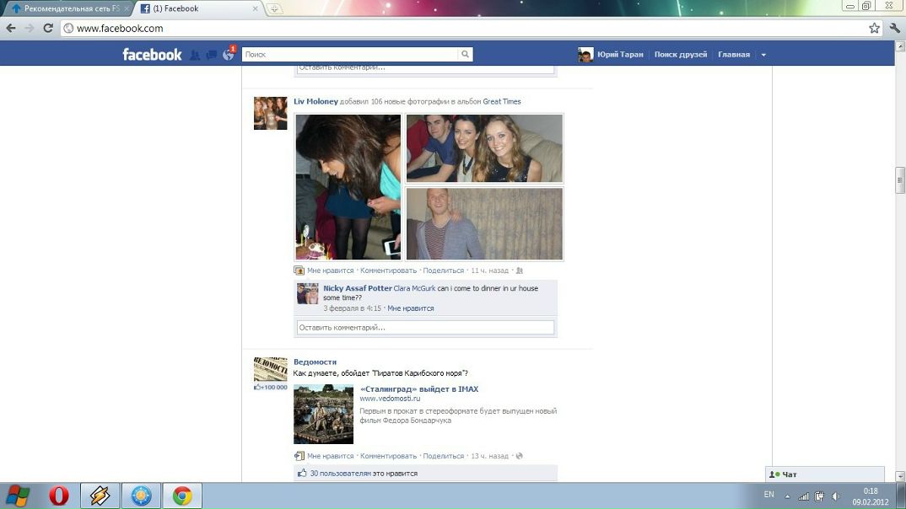
Task: Open the messages icon in Facebook header
Action: pos(211,55)
